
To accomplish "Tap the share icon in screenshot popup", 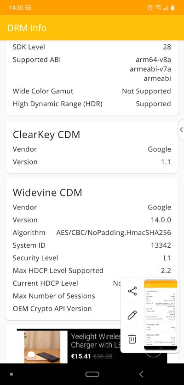I will tap(132, 291).
